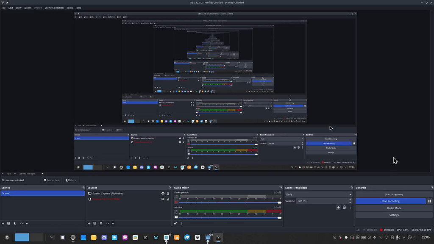Move scene down in the Scenes list

pyautogui.click(x=27, y=223)
